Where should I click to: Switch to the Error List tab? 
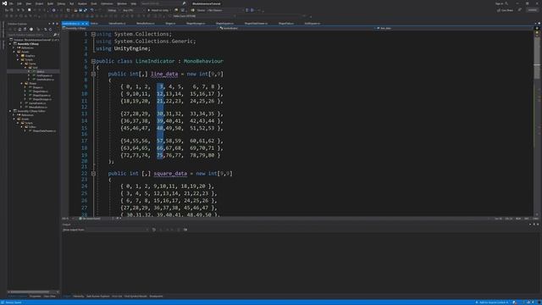tap(117, 297)
